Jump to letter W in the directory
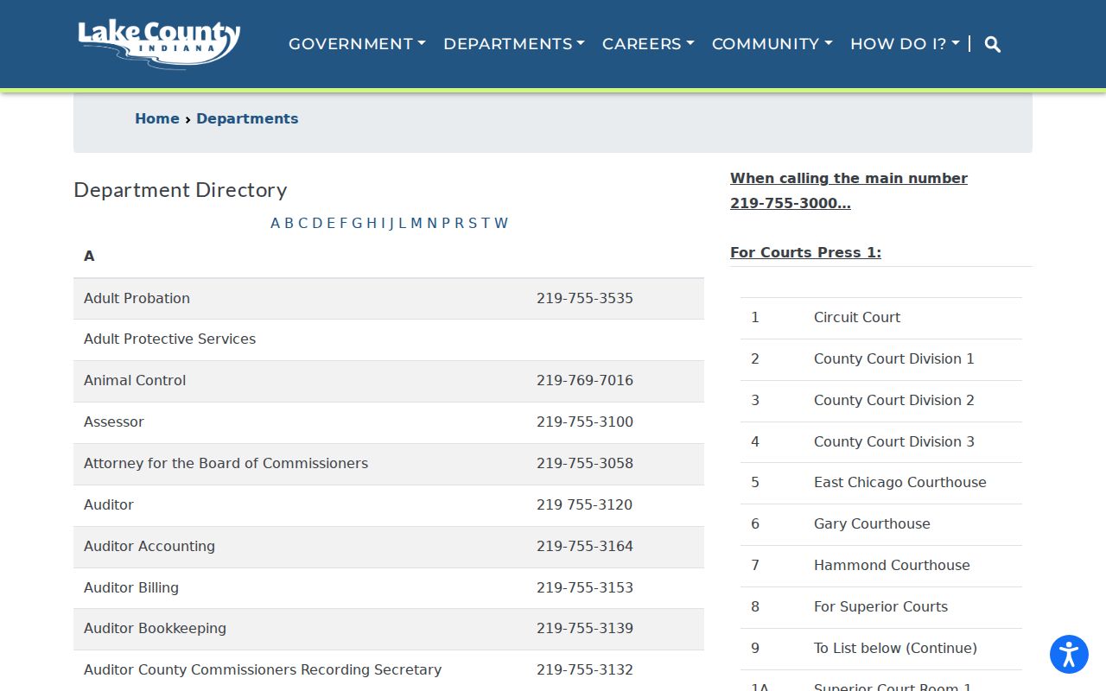1106x691 pixels. [x=501, y=224]
